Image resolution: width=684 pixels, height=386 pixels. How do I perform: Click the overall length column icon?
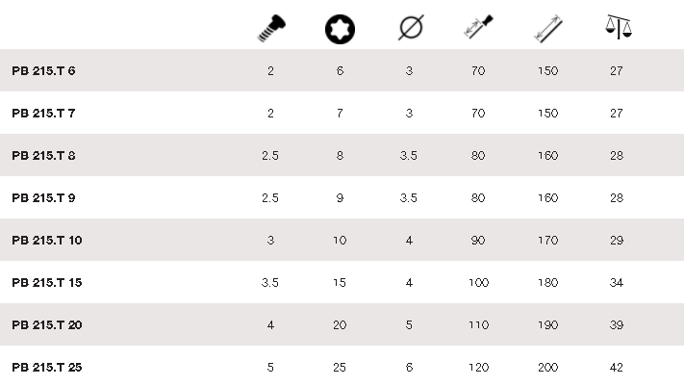[x=547, y=29]
